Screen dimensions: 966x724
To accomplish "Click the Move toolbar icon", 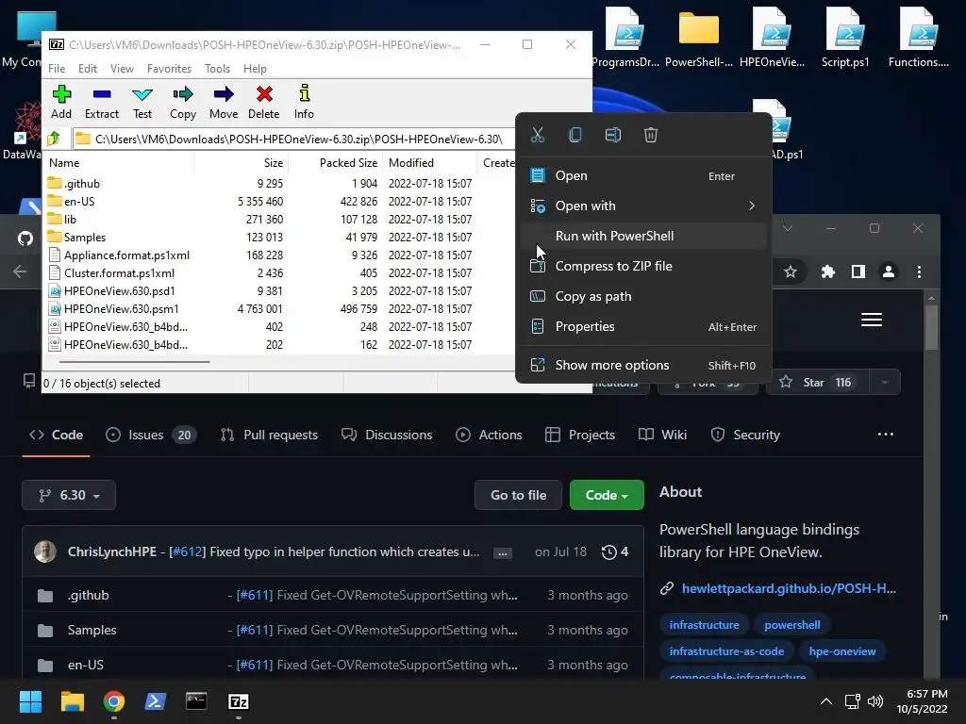I will (223, 102).
